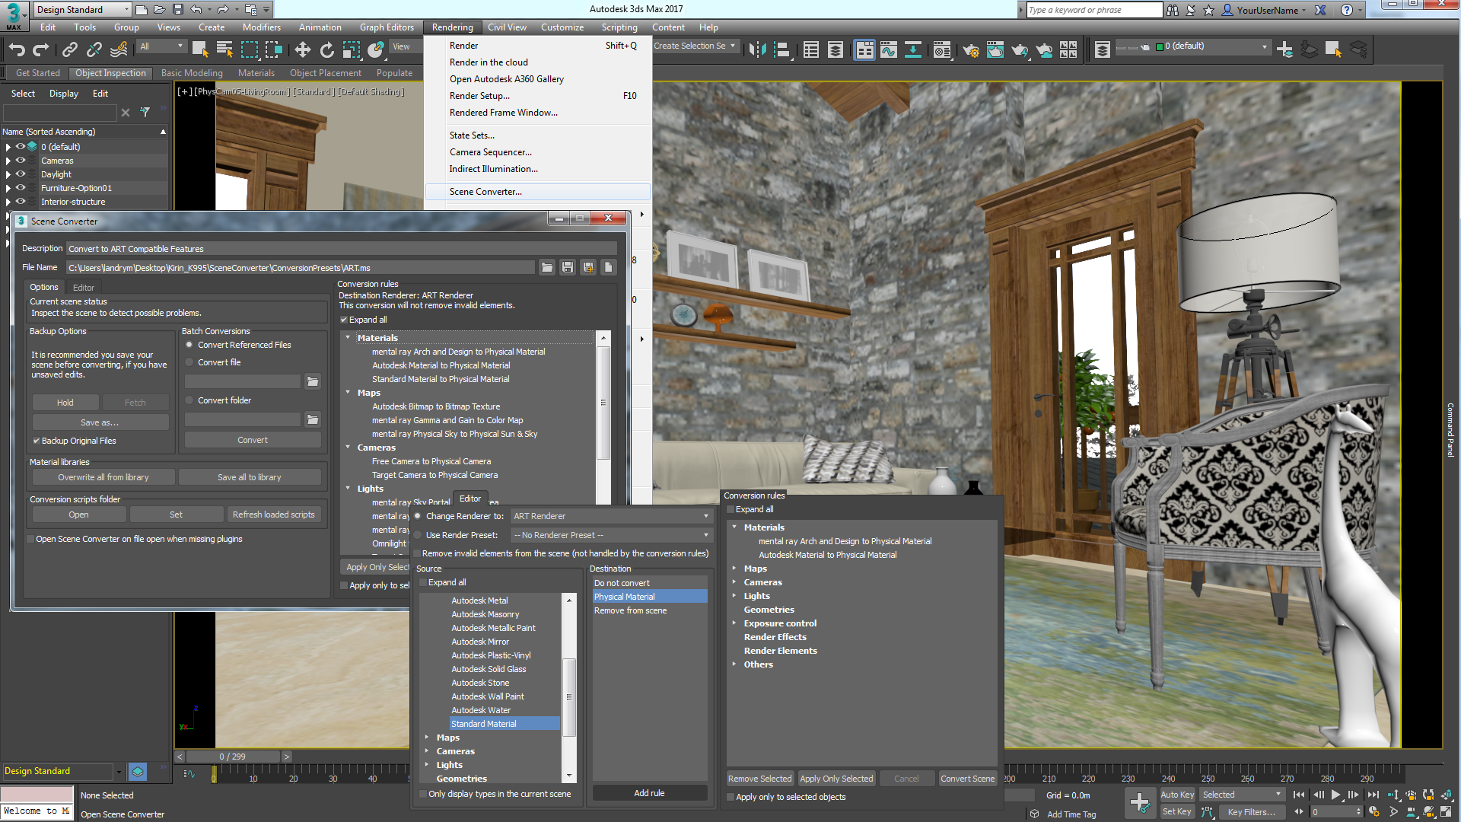Uncheck Backup Original Files
The image size is (1461, 822).
click(36, 441)
